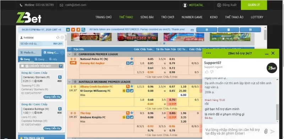The image size is (284, 139).
Task: Collapse the Bảng Cược panel chevron
Action: 62,52
